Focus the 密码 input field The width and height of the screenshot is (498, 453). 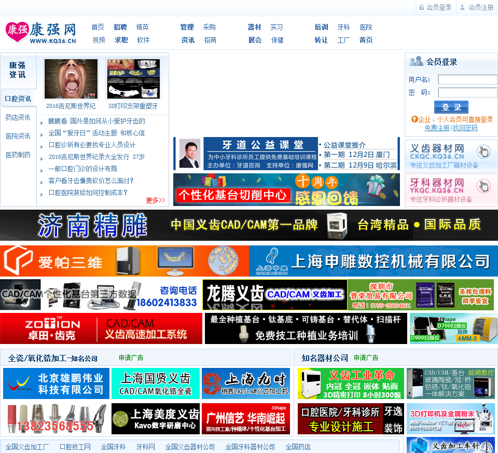pos(467,92)
